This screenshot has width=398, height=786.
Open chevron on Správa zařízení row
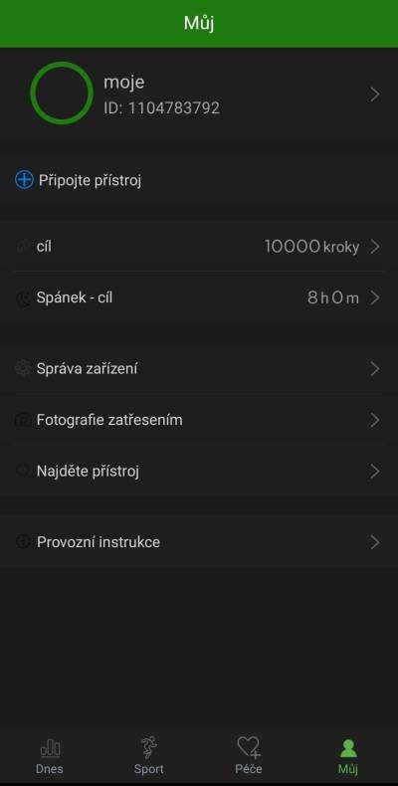coord(375,369)
